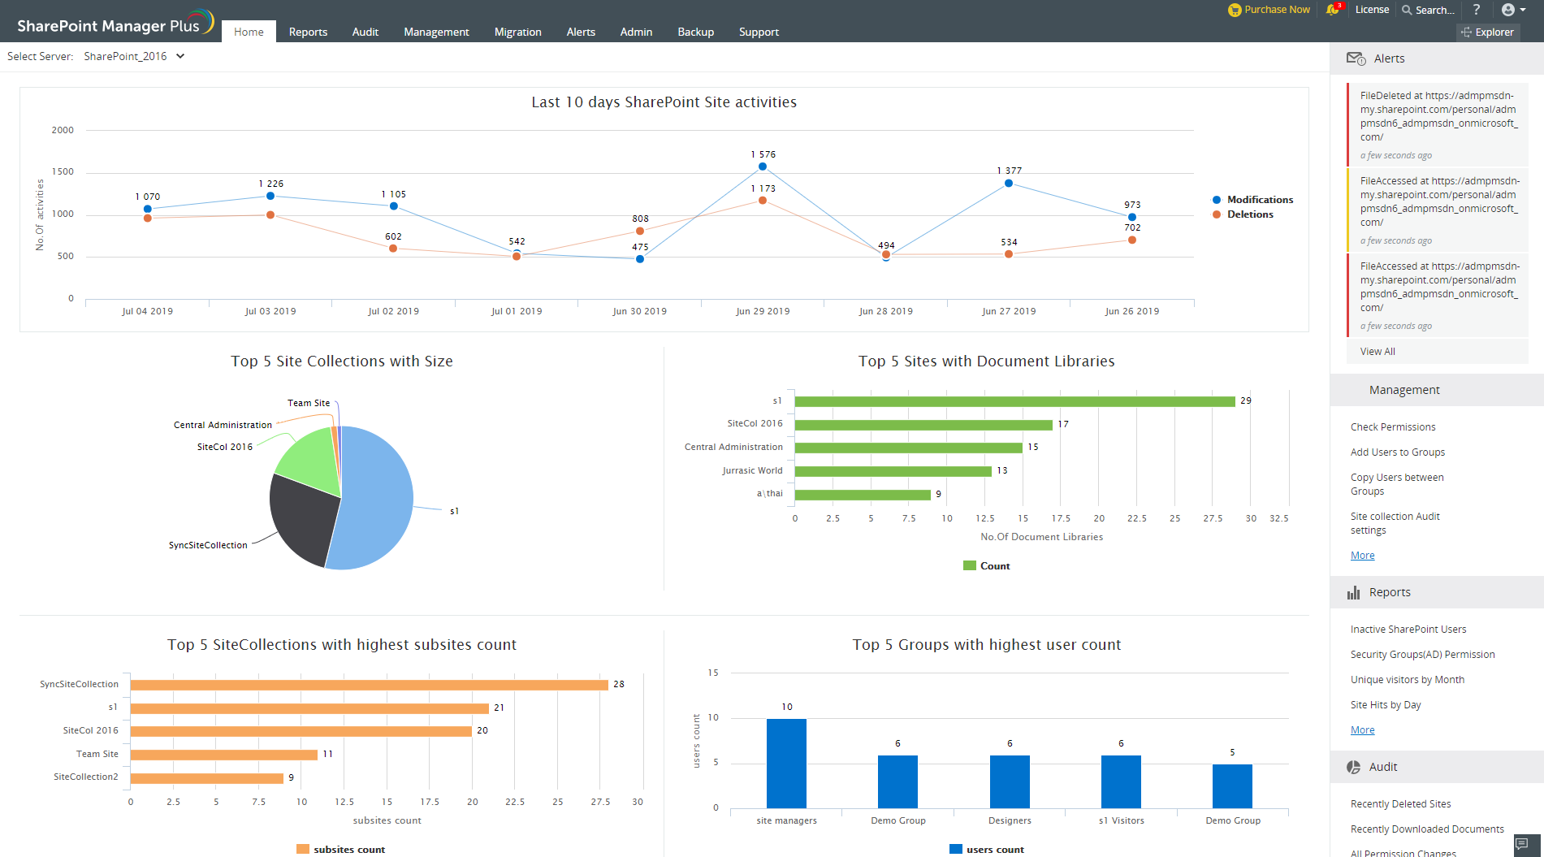Click the Search... field in header
1544x857 pixels.
point(1435,10)
